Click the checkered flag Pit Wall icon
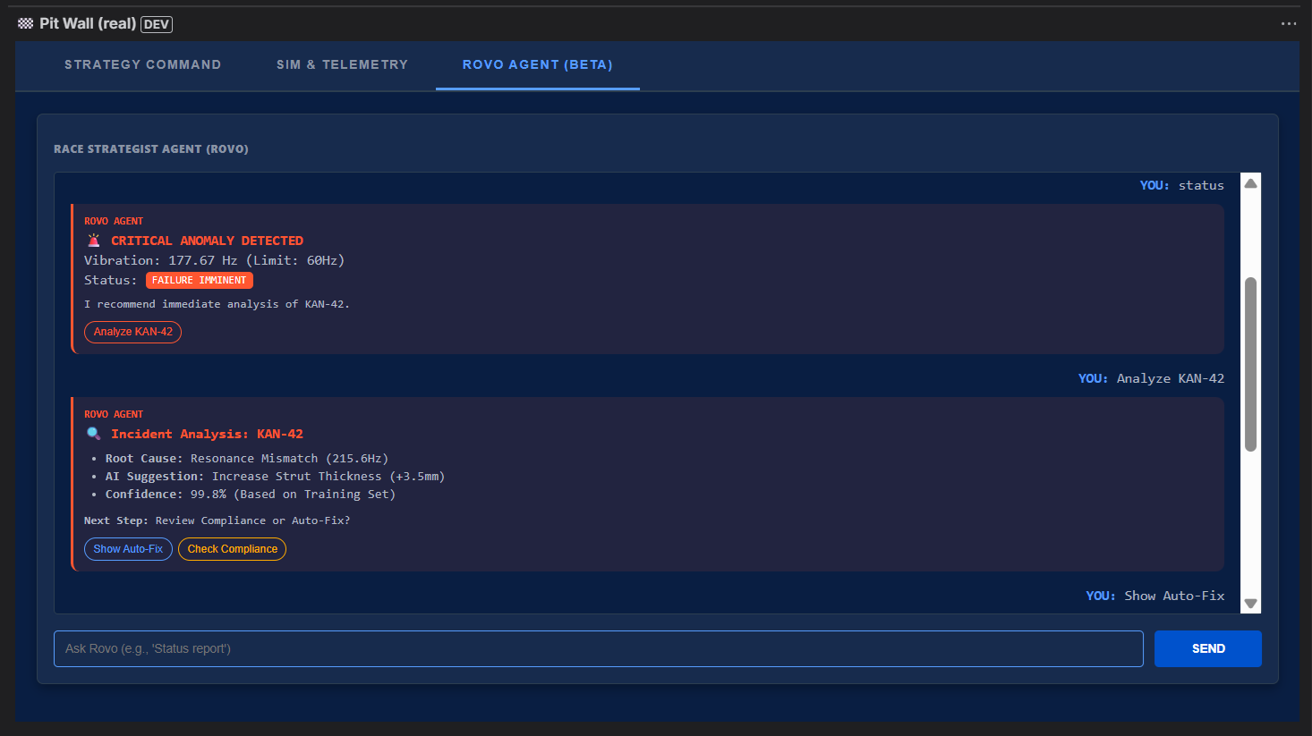The width and height of the screenshot is (1312, 736). (25, 24)
